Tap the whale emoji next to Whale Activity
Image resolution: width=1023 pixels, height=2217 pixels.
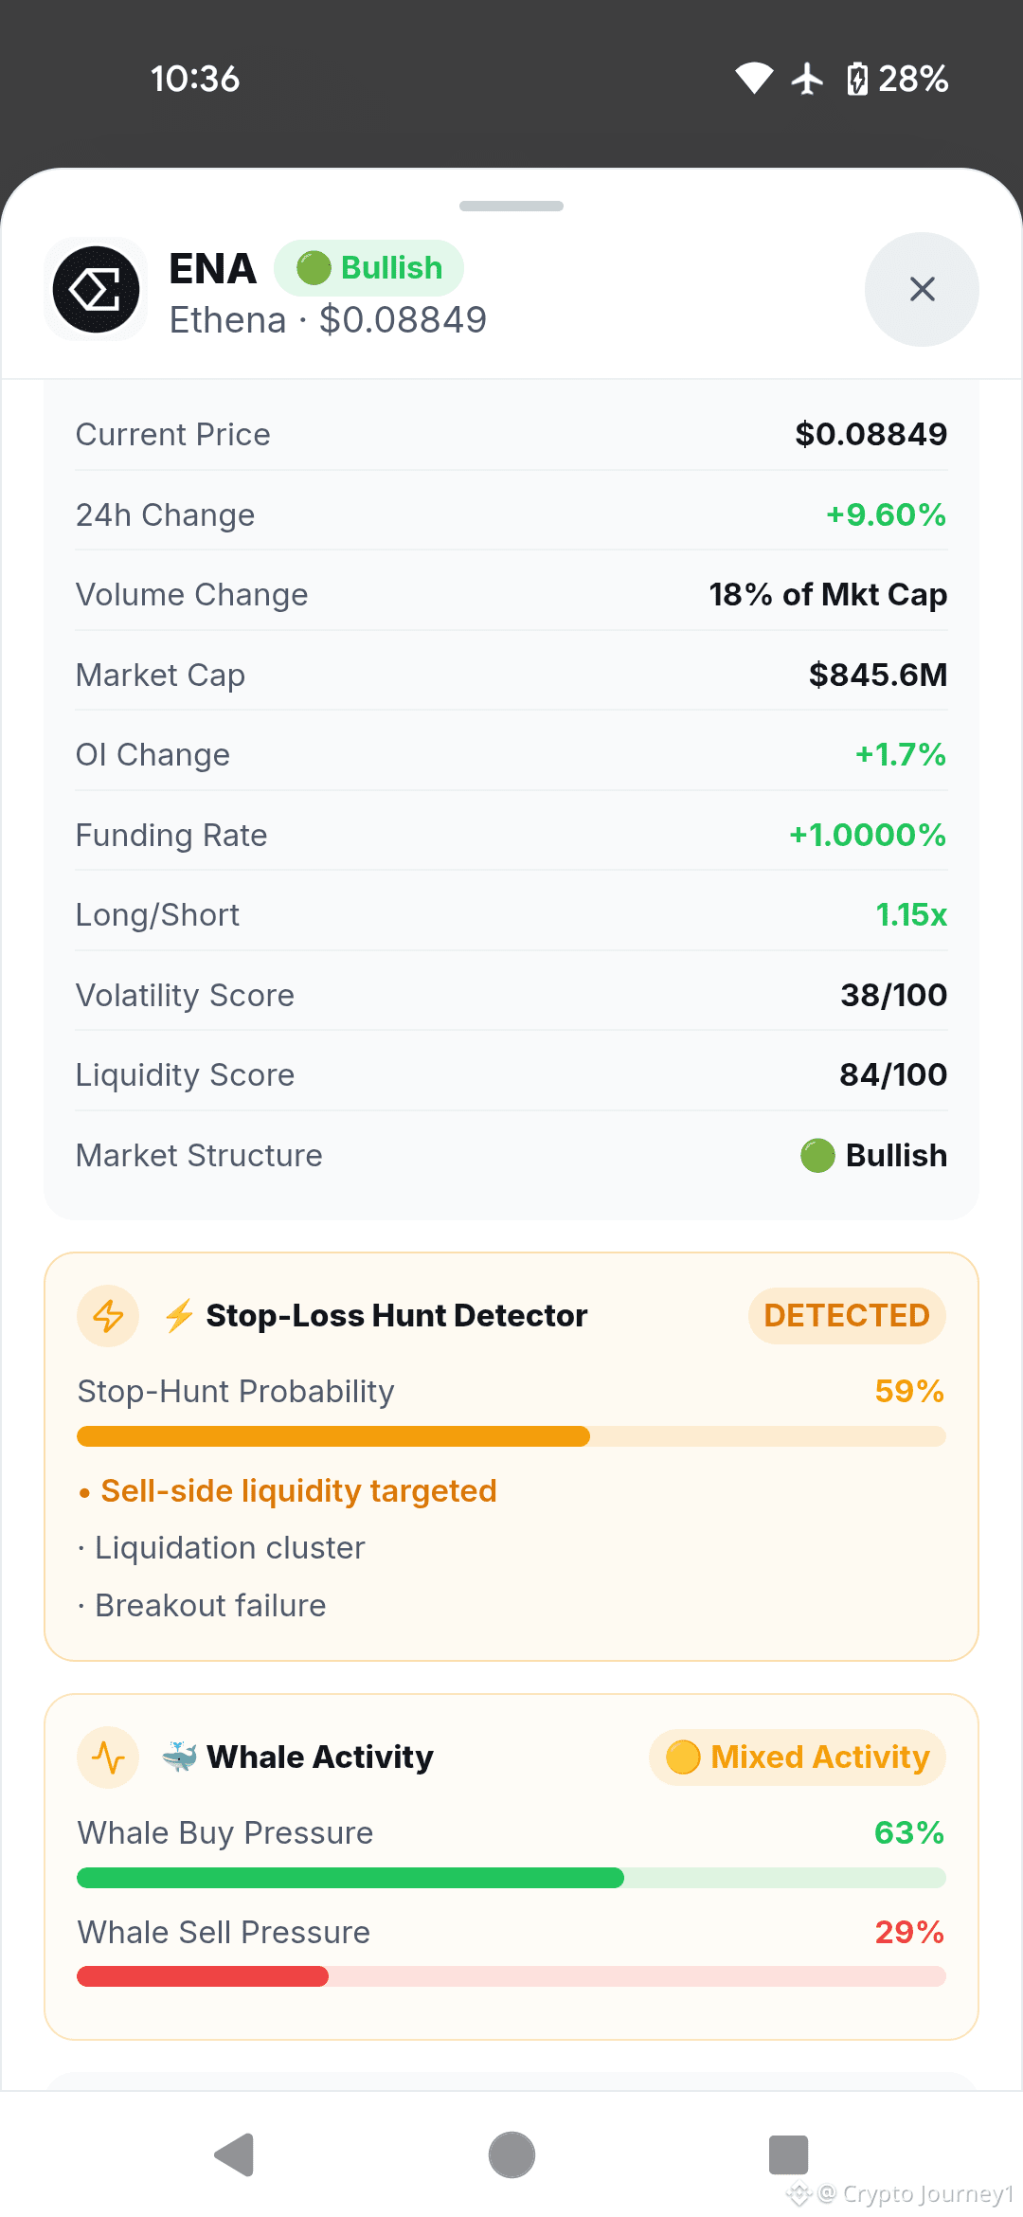click(179, 1757)
